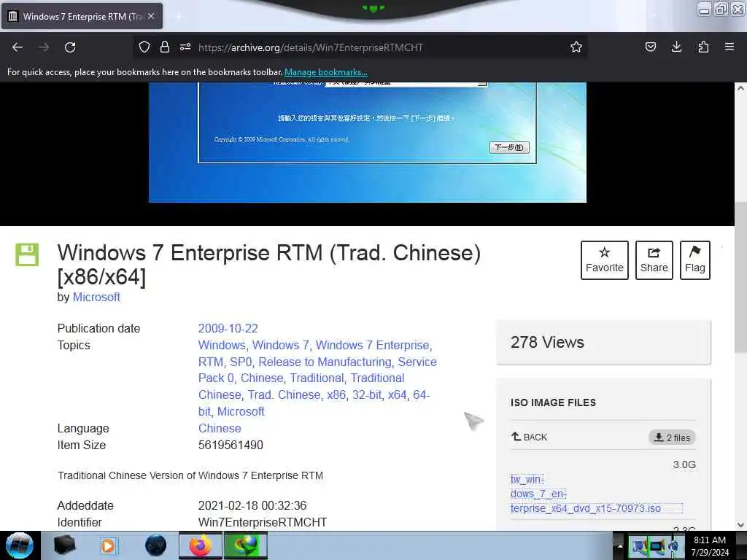Go back using the browser back arrow

pos(18,47)
